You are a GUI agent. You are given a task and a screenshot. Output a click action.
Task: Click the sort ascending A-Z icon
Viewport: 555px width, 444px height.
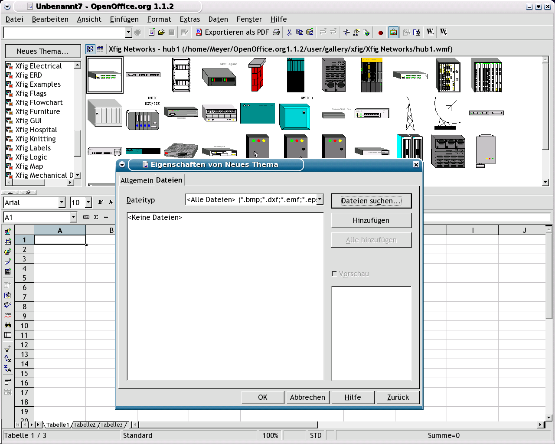7,359
